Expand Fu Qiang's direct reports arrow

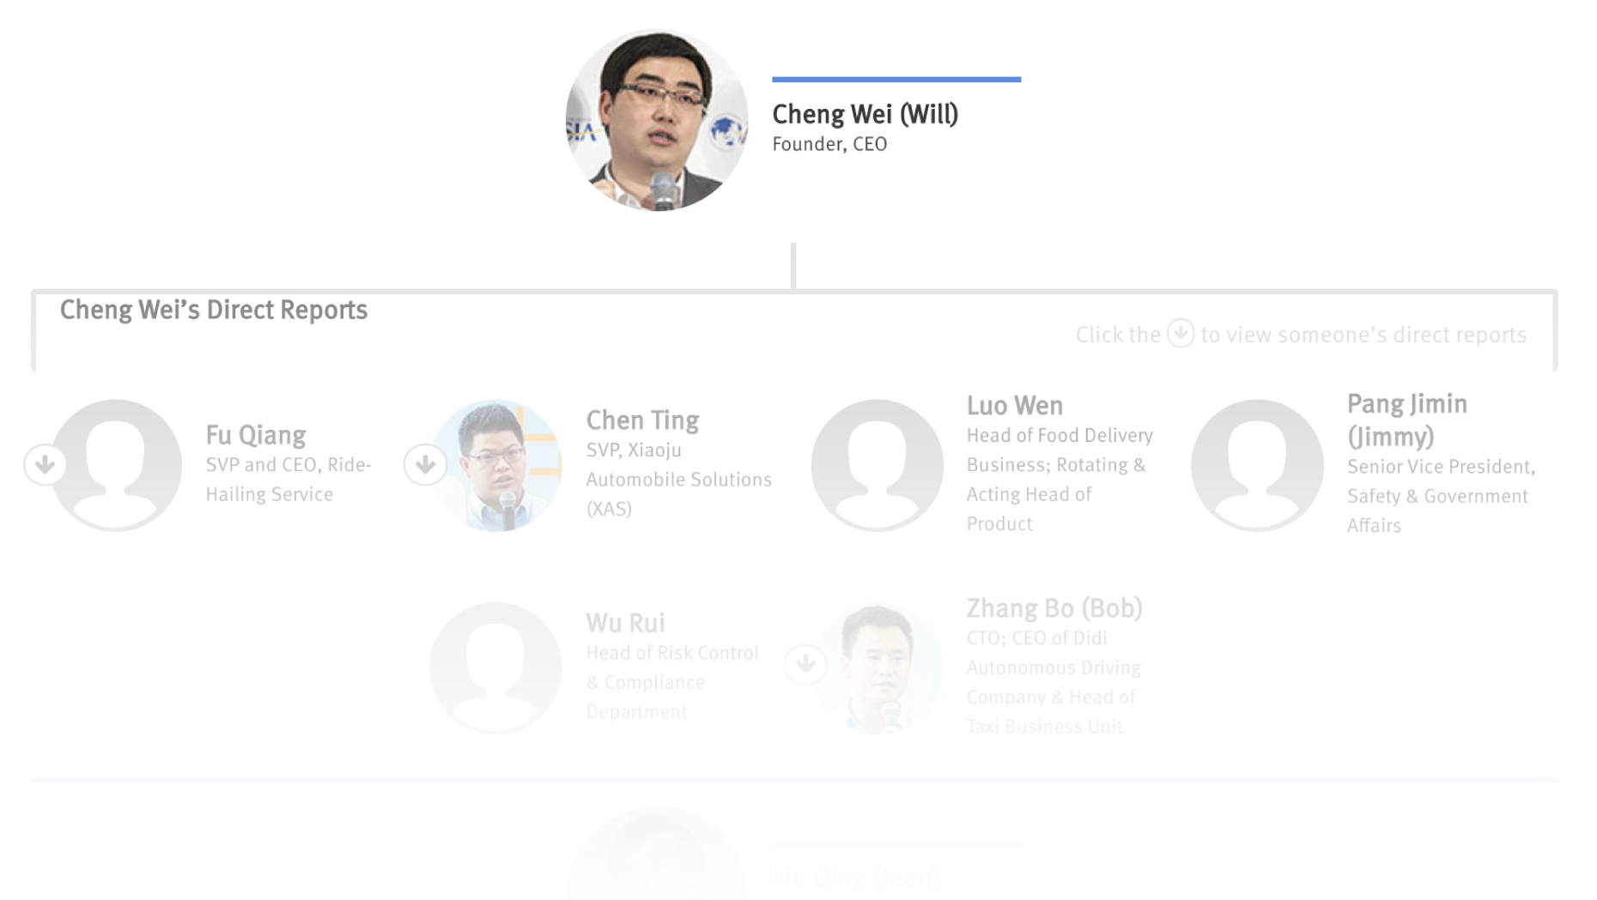46,464
